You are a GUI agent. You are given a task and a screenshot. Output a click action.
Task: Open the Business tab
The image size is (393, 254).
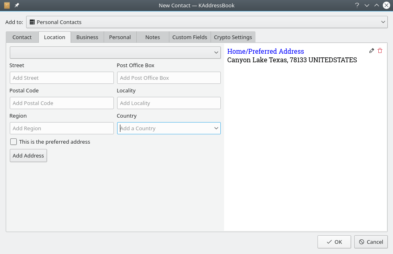tap(87, 37)
